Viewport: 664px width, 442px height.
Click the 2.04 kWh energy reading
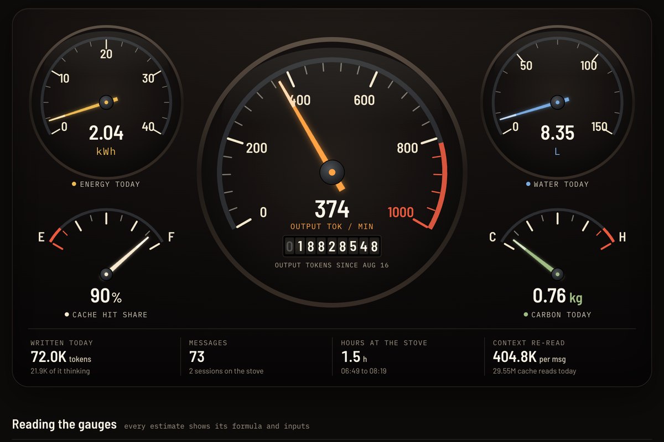coord(106,139)
